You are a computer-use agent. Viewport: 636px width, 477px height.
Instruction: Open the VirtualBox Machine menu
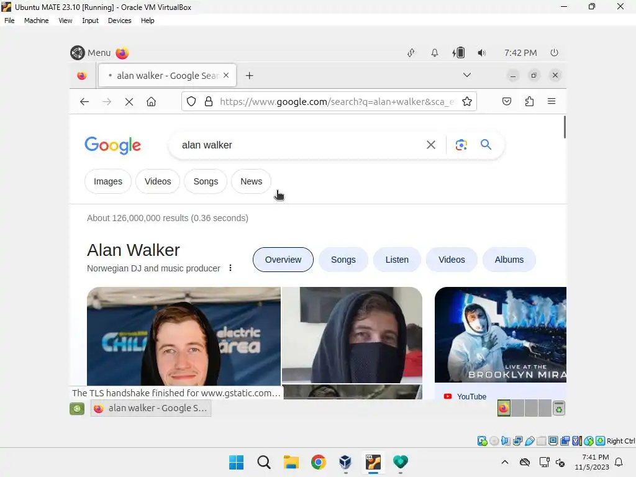tap(36, 20)
